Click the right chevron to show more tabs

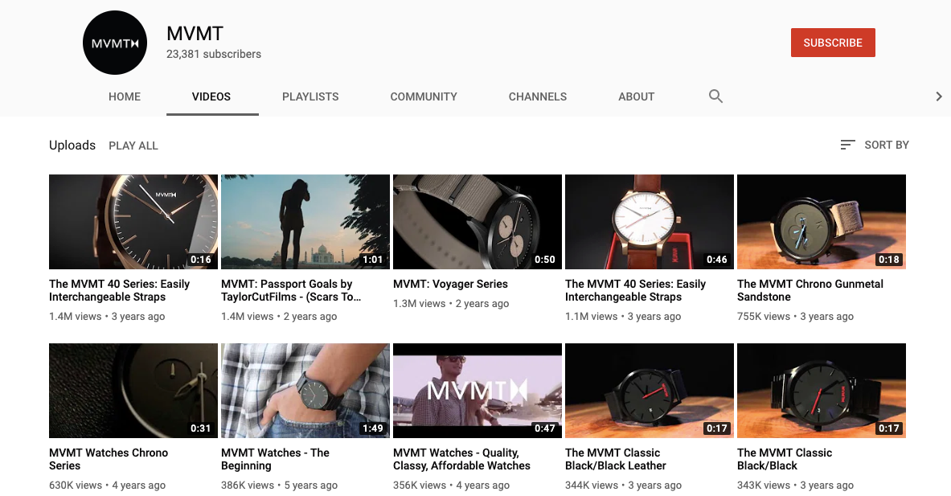(938, 96)
